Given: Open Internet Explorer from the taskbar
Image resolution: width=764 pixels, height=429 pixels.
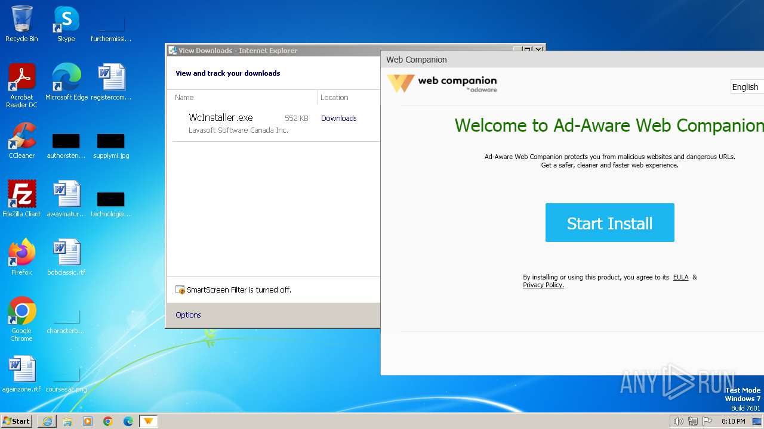Looking at the screenshot, I should [x=47, y=421].
